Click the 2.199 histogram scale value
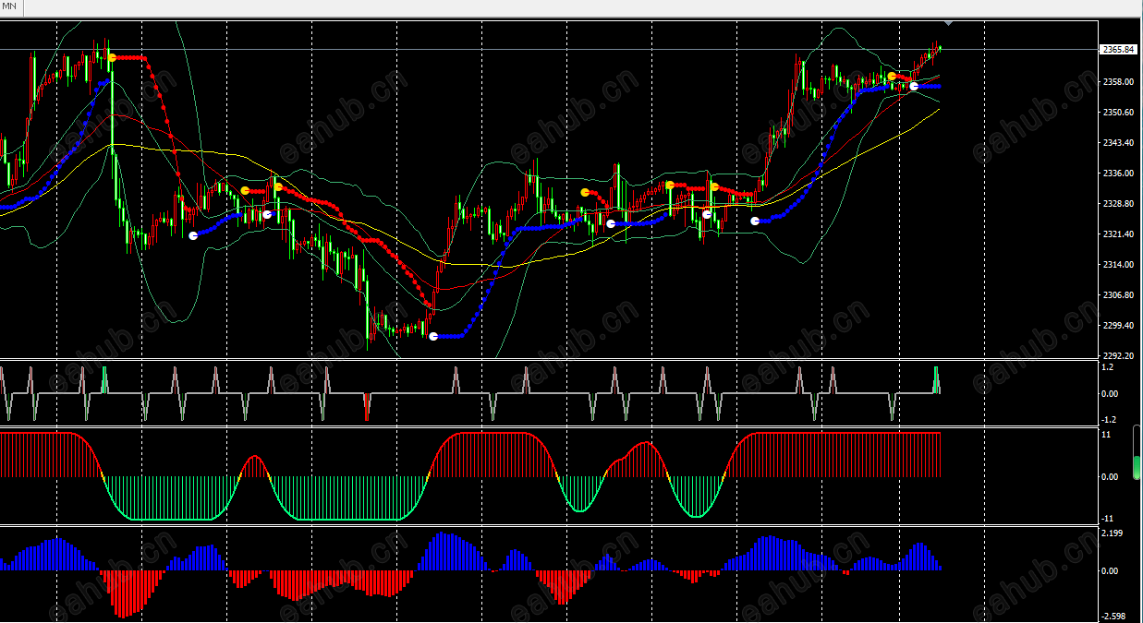This screenshot has width=1143, height=623. pos(1113,533)
